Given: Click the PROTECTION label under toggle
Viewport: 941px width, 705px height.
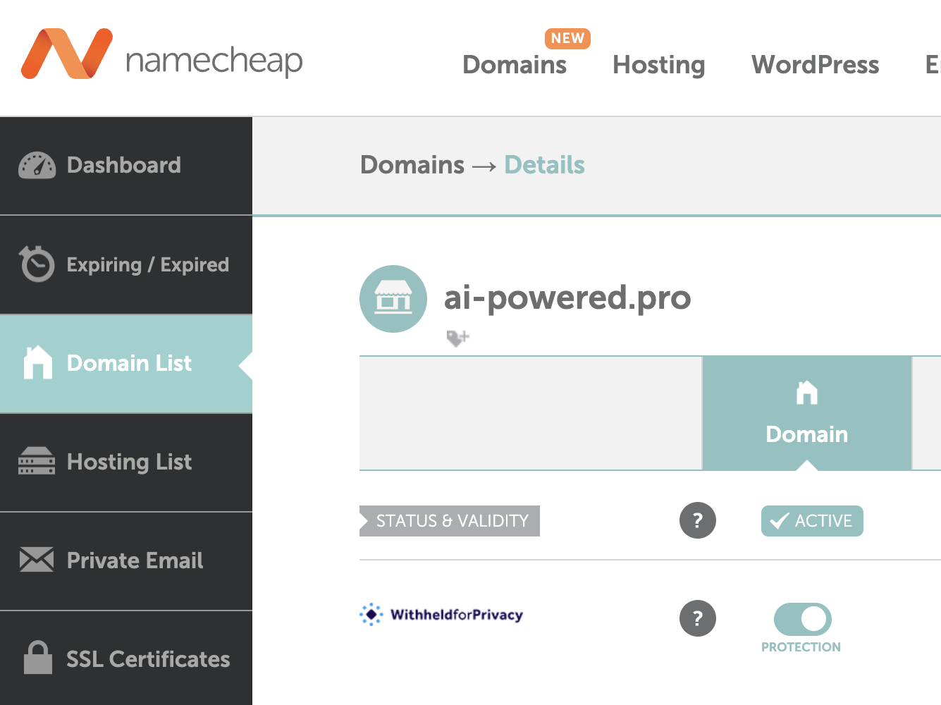Looking at the screenshot, I should click(x=801, y=647).
